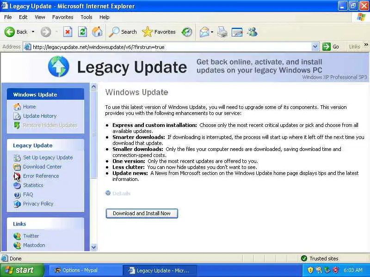Viewport: 370px width, 277px height.
Task: Expand the Details disclosure arrow
Action: click(108, 193)
